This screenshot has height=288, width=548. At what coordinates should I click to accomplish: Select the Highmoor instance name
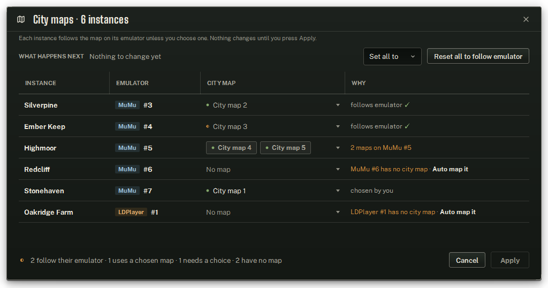pyautogui.click(x=40, y=148)
